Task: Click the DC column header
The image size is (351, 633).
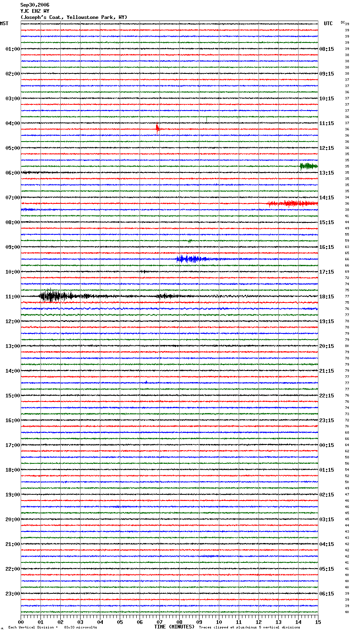Action: point(343,22)
